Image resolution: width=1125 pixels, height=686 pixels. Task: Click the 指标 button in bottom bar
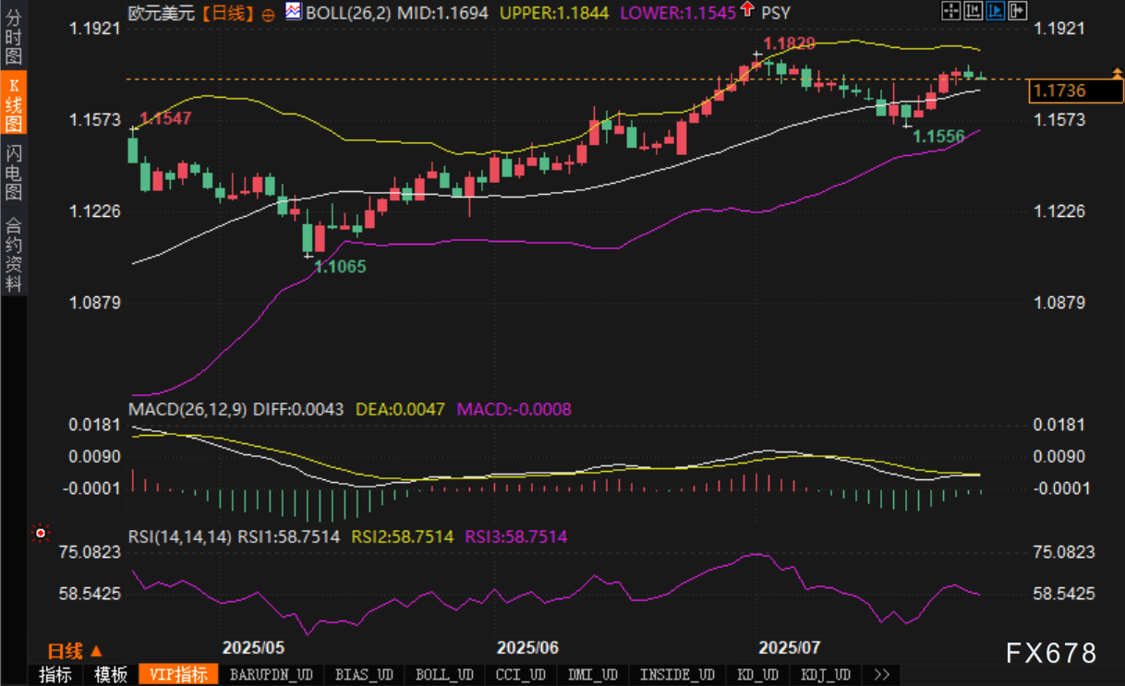54,675
